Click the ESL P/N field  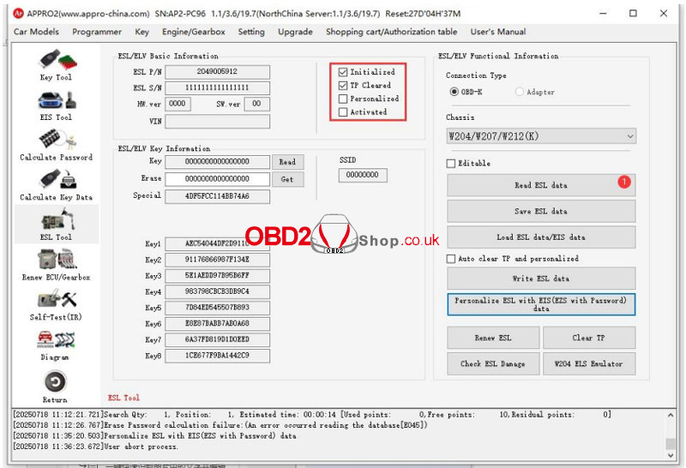pyautogui.click(x=217, y=72)
